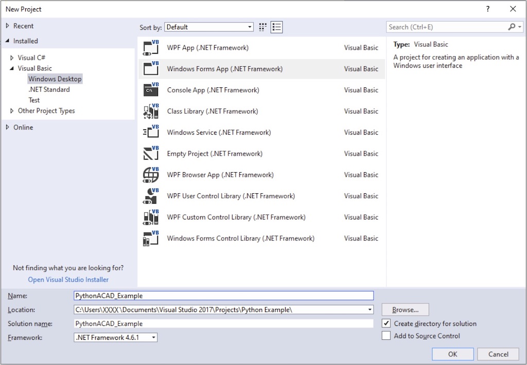Select 'WPF Browser App (.NET Framework)' text

click(220, 175)
